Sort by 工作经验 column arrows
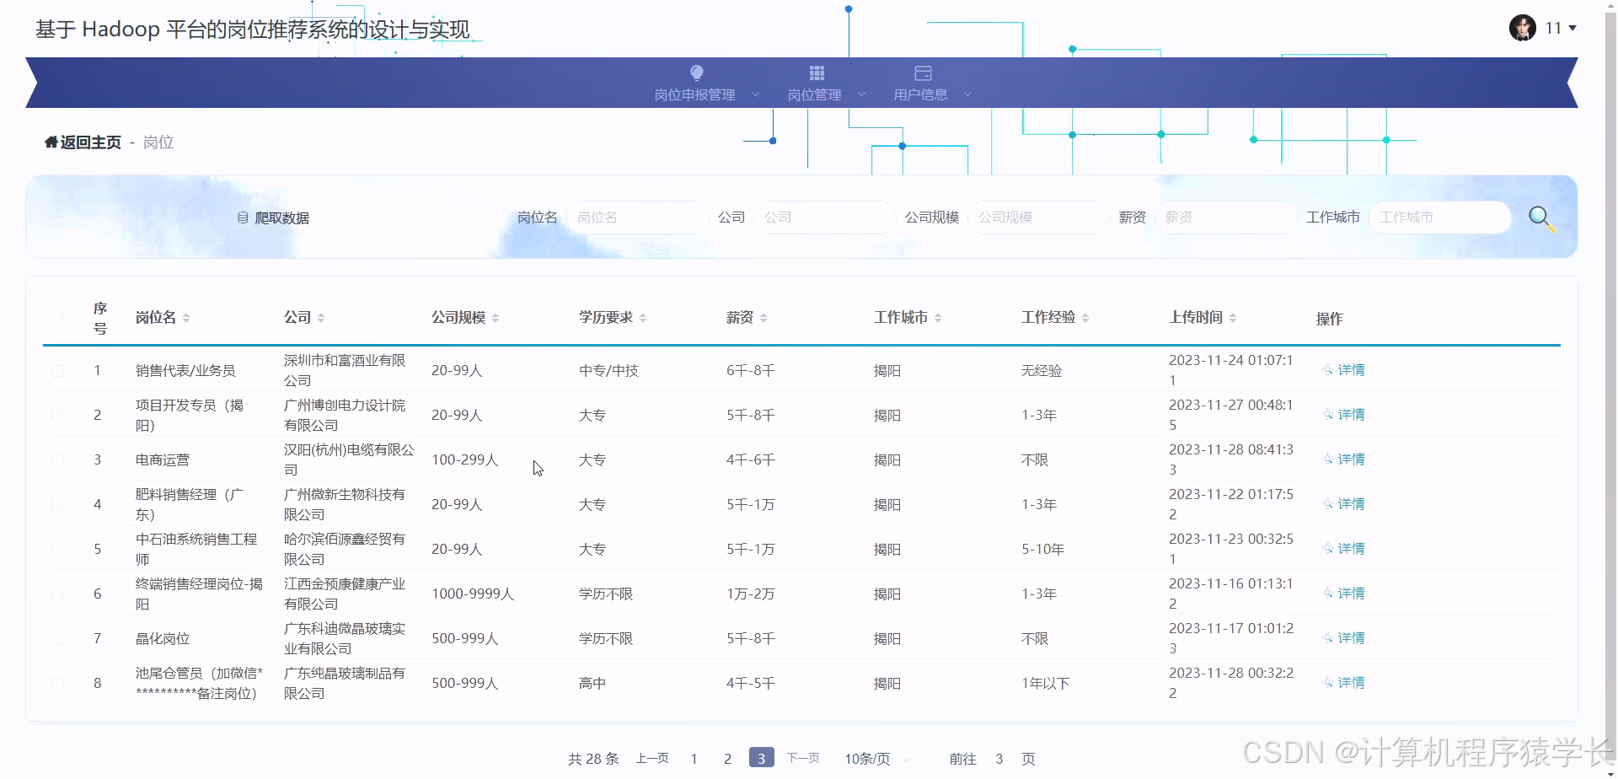 [1085, 318]
